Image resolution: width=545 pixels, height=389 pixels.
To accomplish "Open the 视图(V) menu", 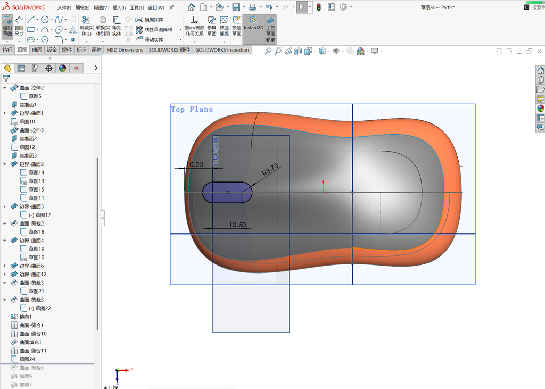I will click(101, 7).
